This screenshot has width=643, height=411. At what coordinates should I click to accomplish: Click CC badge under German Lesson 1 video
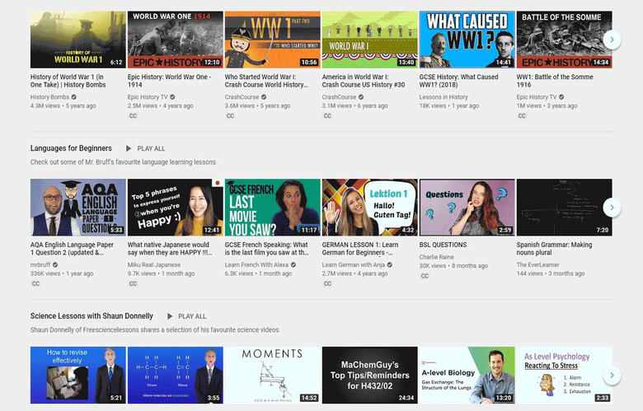(327, 283)
